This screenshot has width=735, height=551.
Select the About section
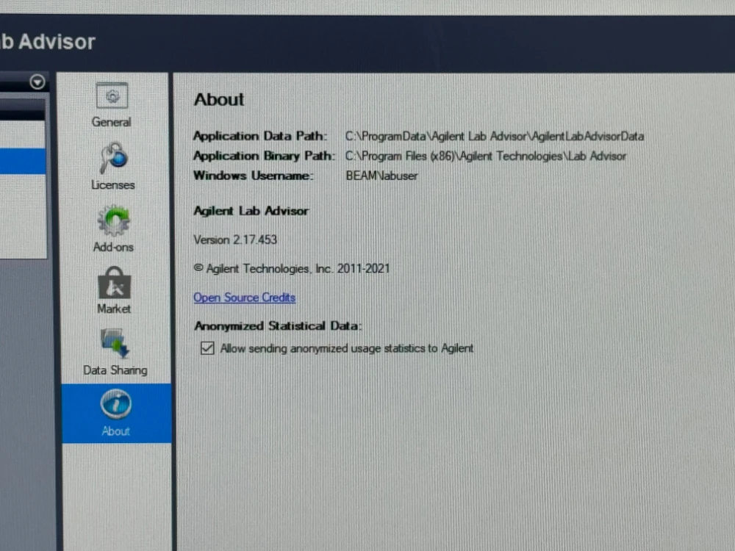click(116, 413)
